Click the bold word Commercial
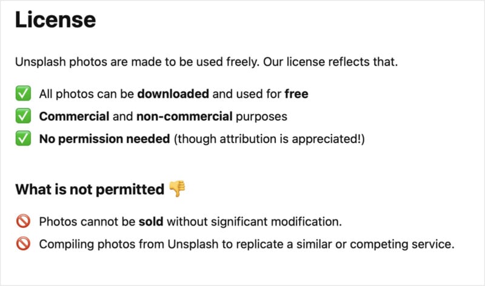Screen dimensions: 485x286 (74, 116)
